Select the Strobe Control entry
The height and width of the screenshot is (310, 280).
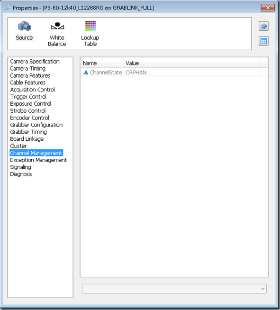click(x=28, y=111)
